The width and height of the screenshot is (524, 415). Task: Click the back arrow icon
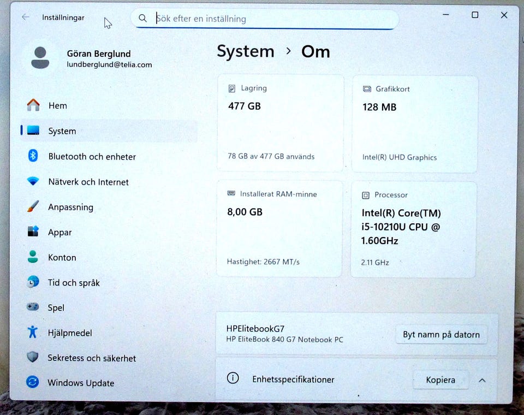(x=26, y=17)
